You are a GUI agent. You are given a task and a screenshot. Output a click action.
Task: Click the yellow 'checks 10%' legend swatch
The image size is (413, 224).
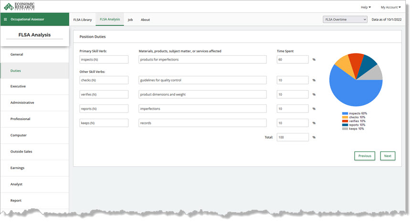click(x=345, y=117)
